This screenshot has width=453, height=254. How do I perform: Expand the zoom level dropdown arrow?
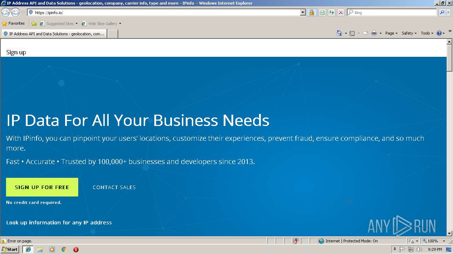444,241
